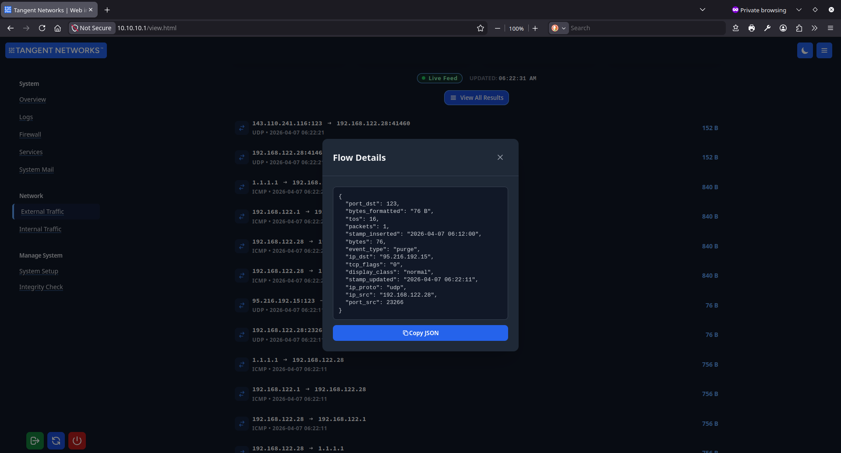Click the blue restart icon
This screenshot has height=453, width=841.
(x=56, y=440)
